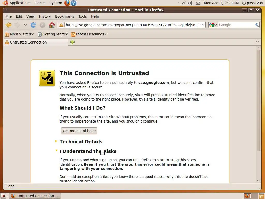The height and width of the screenshot is (199, 265).
Task: Open the Ubuntu Applications menu
Action: pos(16,3)
